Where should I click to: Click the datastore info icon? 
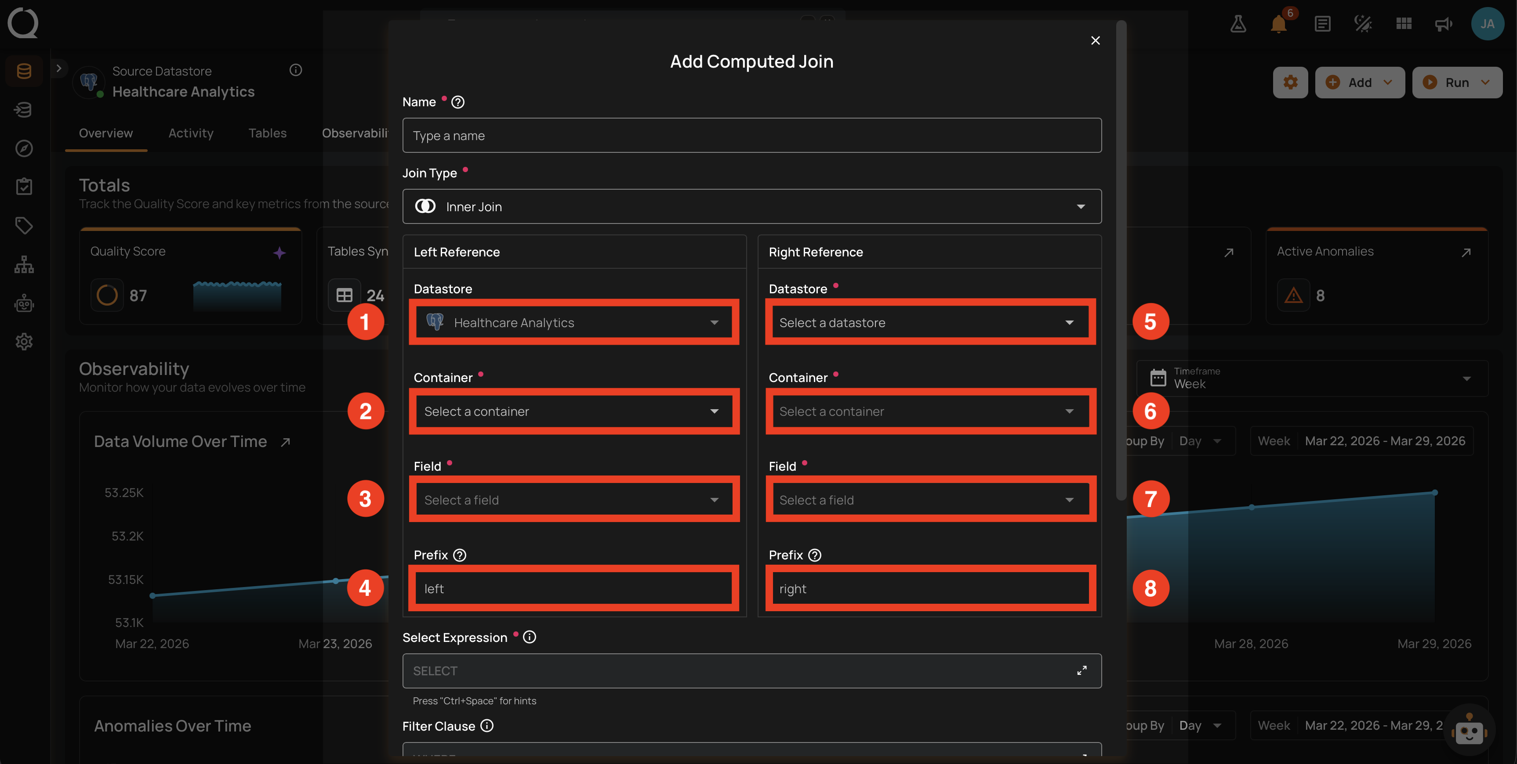coord(296,70)
